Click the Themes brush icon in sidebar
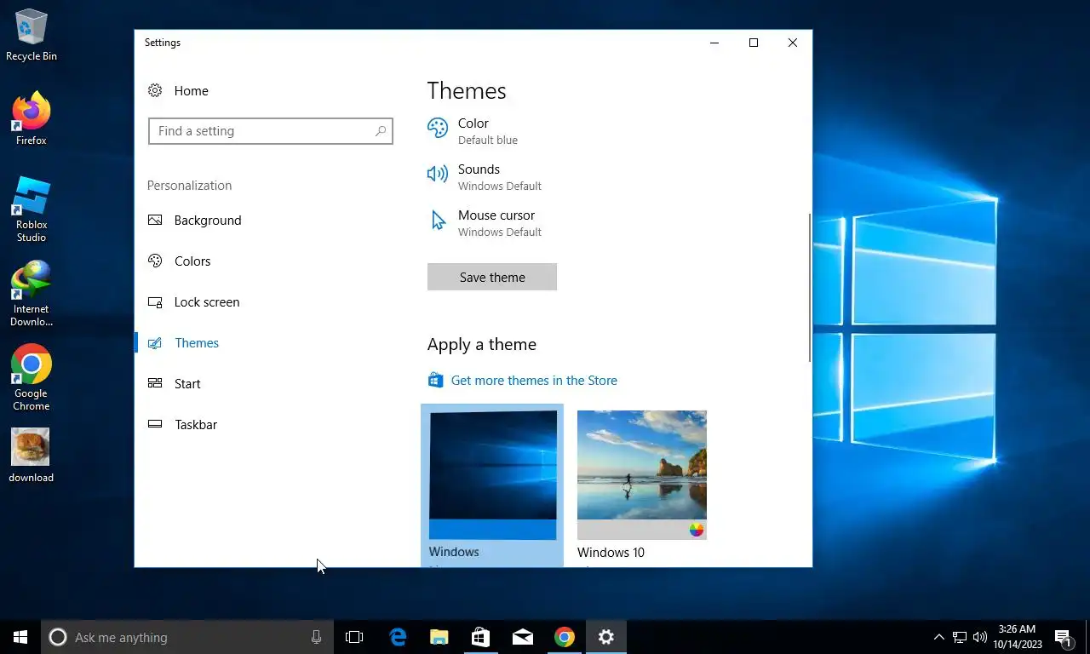 tap(155, 342)
